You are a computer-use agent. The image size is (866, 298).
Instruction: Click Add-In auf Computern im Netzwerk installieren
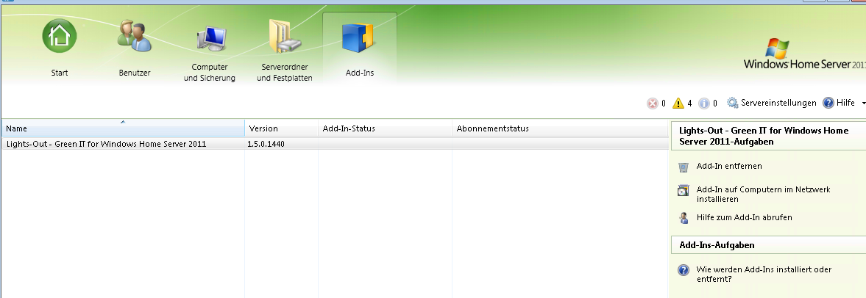click(763, 194)
